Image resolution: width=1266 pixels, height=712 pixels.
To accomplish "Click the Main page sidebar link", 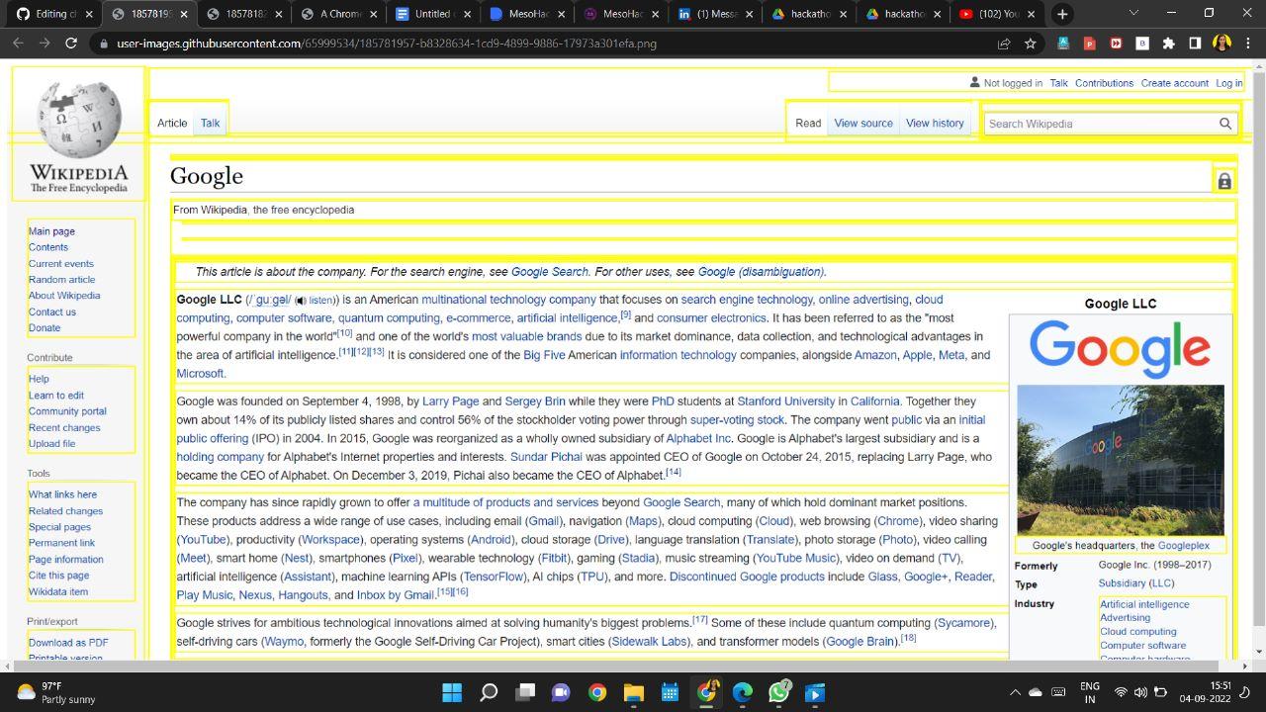I will (51, 231).
